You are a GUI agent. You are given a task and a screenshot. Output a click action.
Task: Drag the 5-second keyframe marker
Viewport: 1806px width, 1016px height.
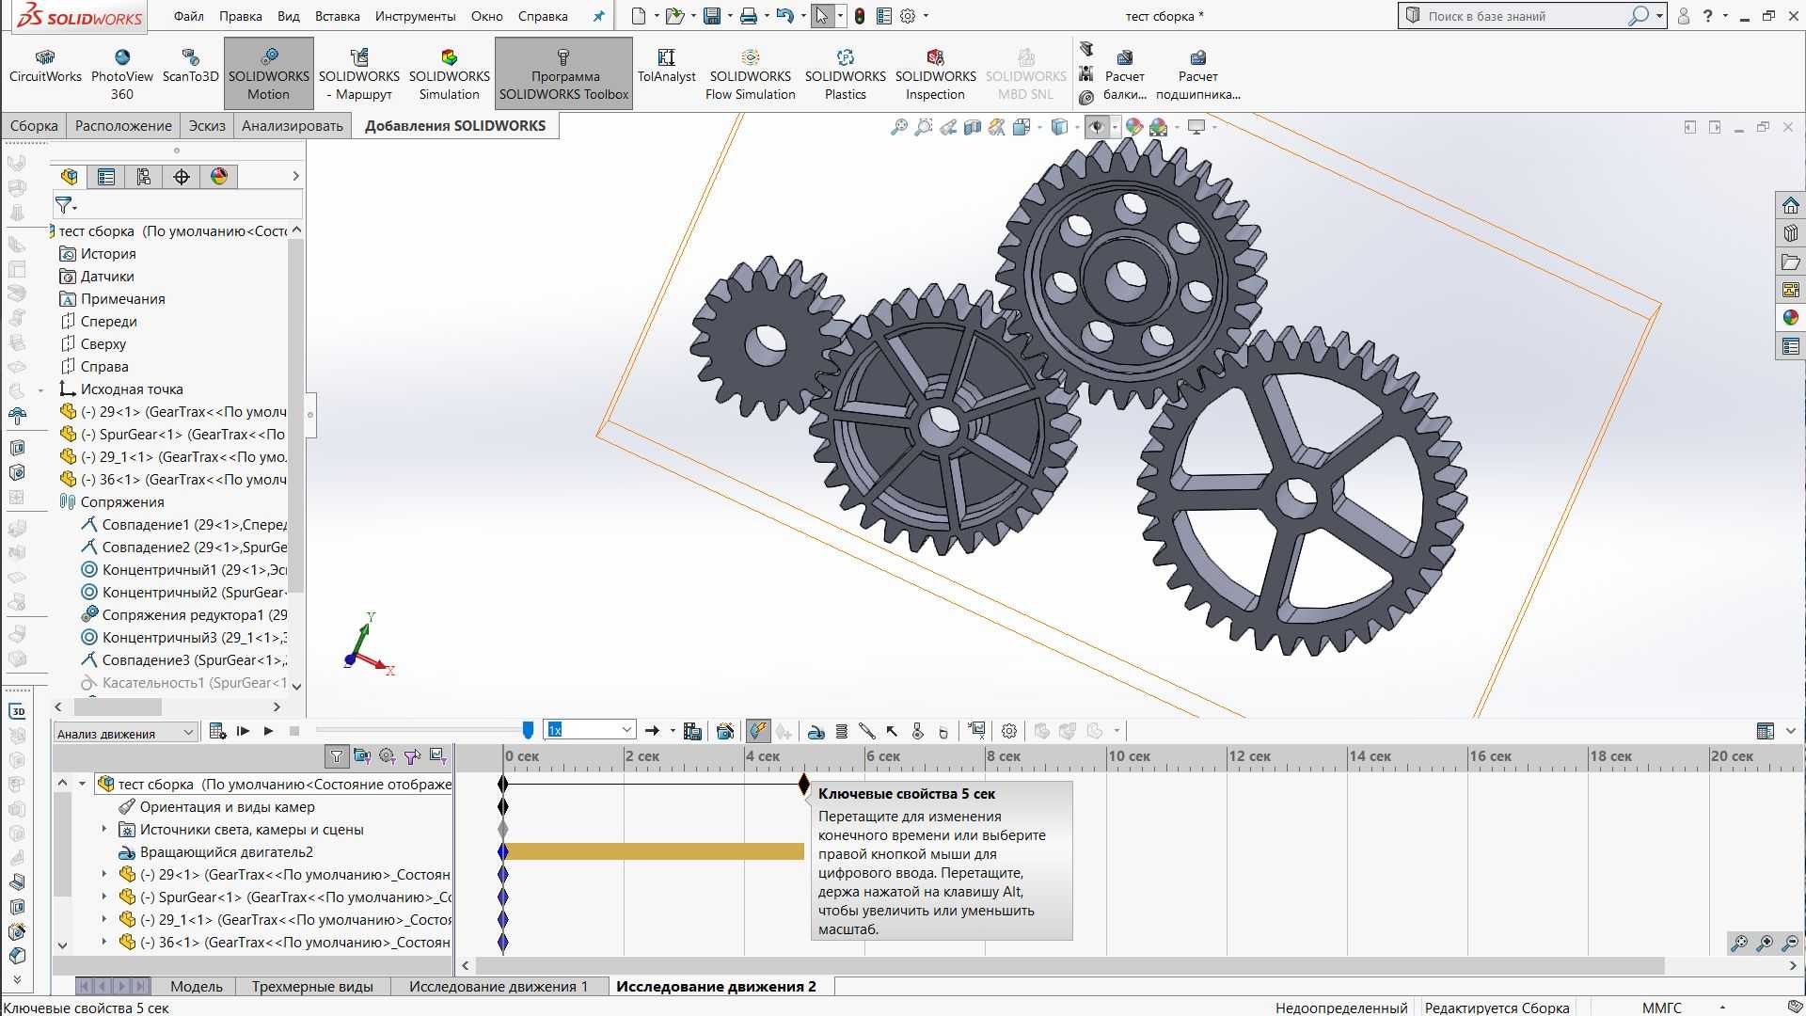pos(805,783)
